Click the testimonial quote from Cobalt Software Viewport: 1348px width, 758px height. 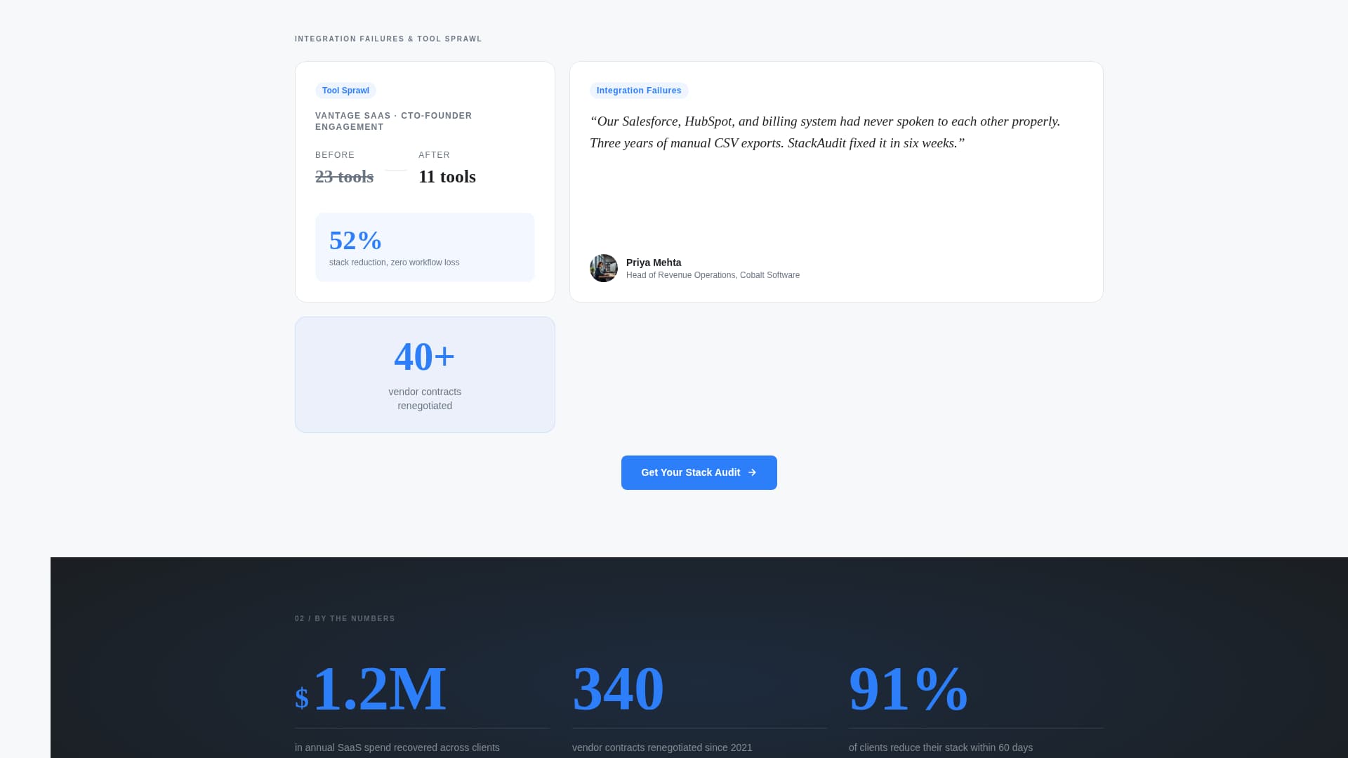click(826, 132)
